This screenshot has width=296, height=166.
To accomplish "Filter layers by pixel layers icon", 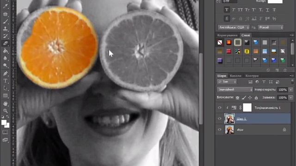I will coord(250,82).
